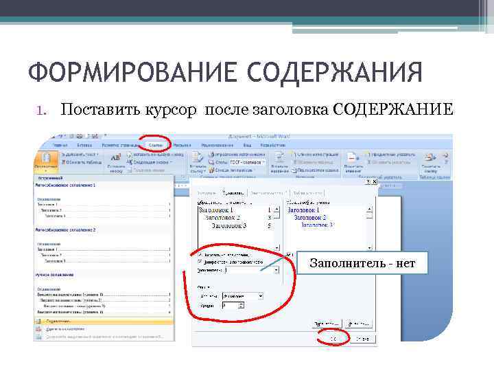Toggle Номера страниц по правому краю checkbox
494x371 pixels.
tap(200, 262)
